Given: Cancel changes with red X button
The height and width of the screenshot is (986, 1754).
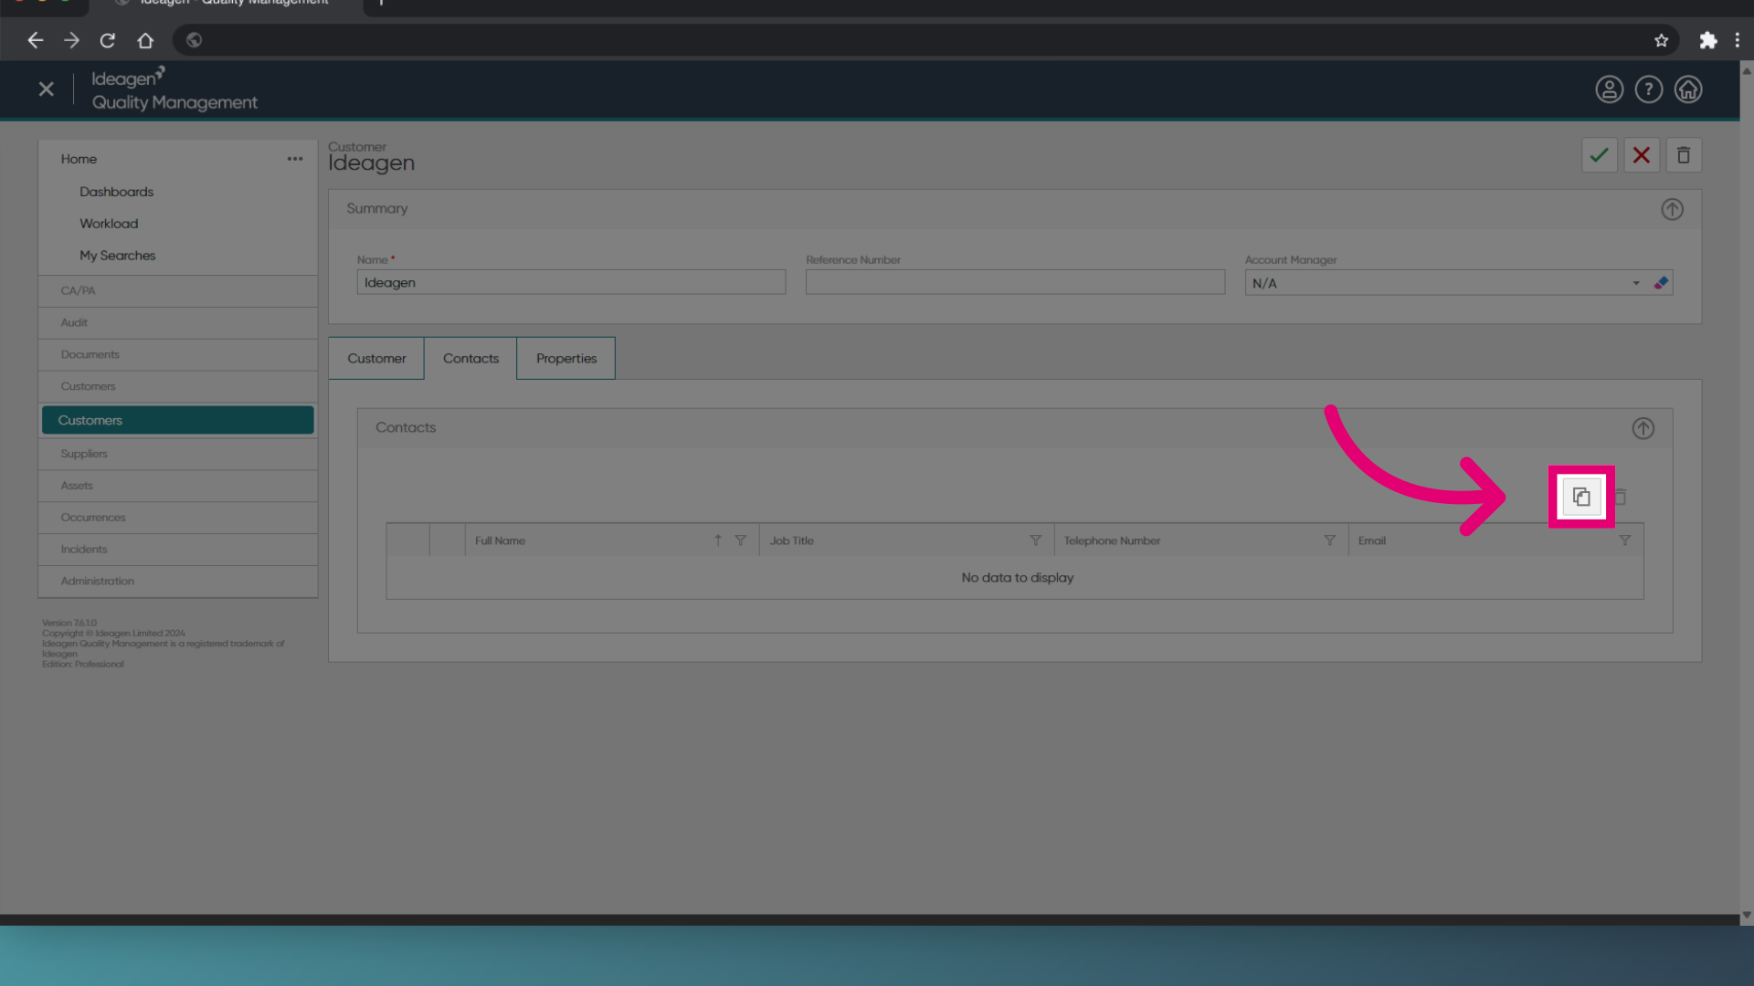Looking at the screenshot, I should (1642, 155).
